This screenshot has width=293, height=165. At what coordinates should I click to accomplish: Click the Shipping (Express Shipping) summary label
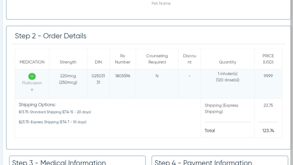click(x=221, y=108)
